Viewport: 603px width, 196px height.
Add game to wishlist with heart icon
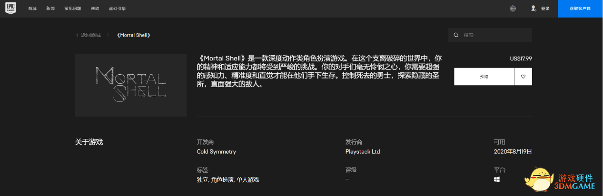pos(523,77)
